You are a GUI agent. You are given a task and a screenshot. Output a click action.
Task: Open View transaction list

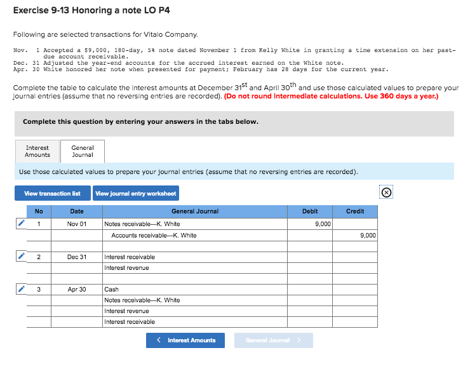(x=53, y=193)
